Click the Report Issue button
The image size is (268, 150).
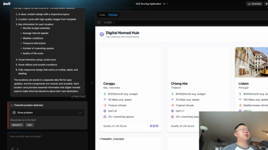point(78,96)
